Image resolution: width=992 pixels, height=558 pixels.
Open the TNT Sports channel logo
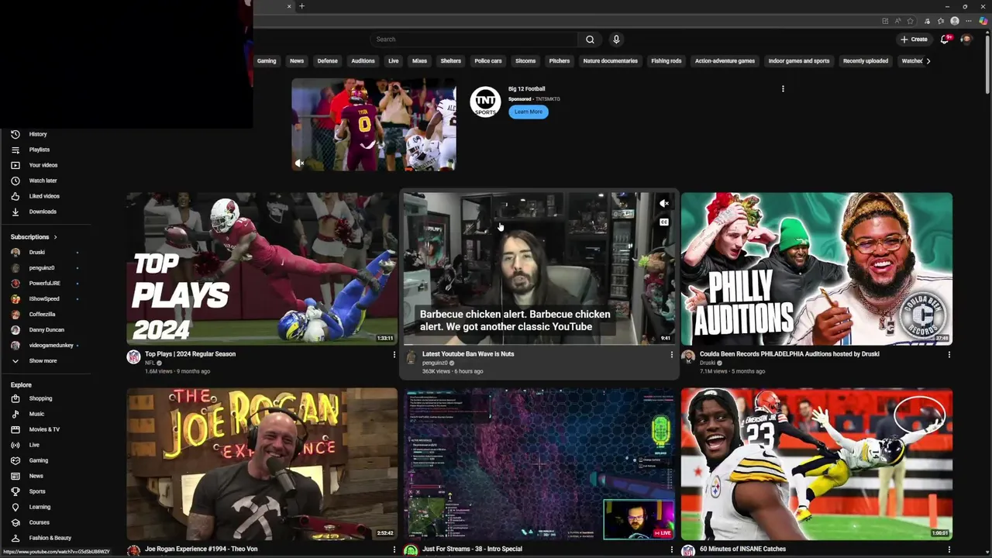point(485,102)
